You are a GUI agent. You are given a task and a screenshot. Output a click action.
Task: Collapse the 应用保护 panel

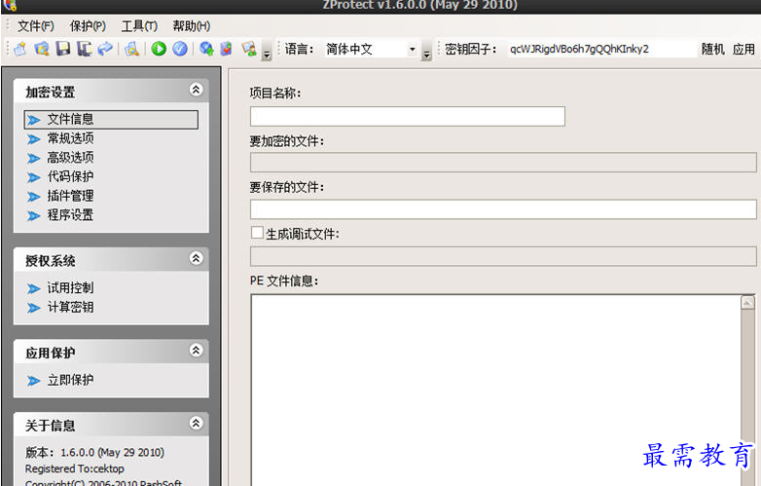coord(196,351)
